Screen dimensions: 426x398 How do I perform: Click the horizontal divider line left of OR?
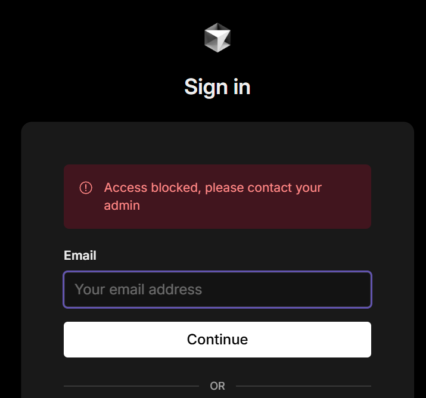point(131,386)
